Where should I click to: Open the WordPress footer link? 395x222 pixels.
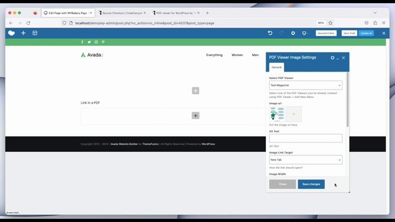[209, 144]
